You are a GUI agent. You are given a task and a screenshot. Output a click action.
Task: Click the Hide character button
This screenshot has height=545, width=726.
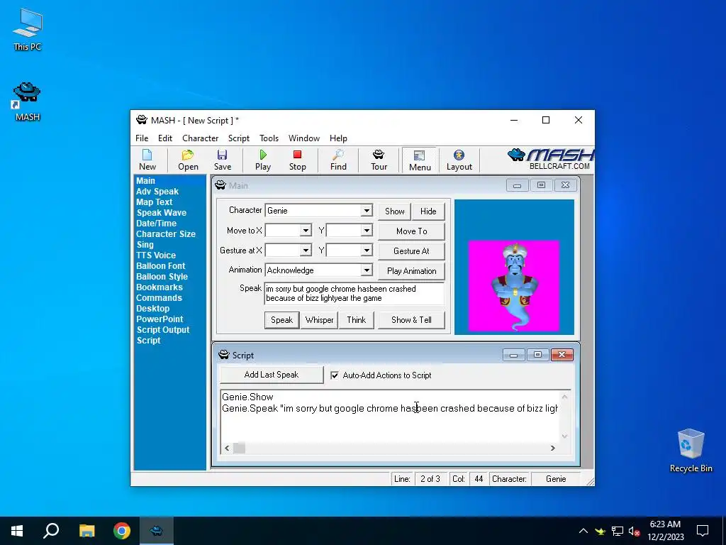[x=428, y=211]
